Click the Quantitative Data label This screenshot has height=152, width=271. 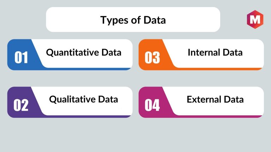[x=84, y=52]
